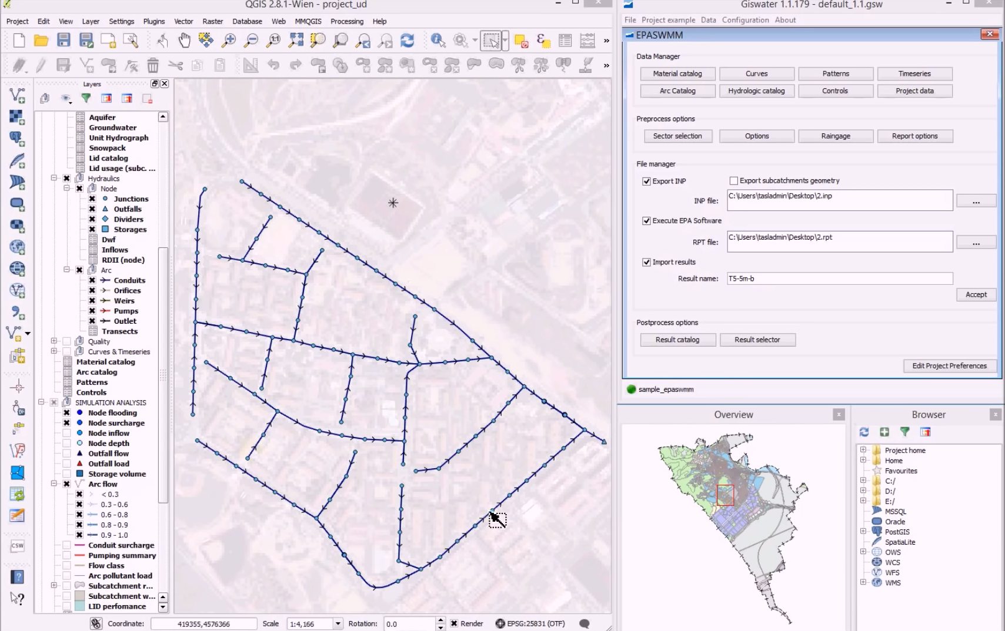This screenshot has height=631, width=1005.
Task: Toggle visibility of Conduits layer
Action: 92,280
